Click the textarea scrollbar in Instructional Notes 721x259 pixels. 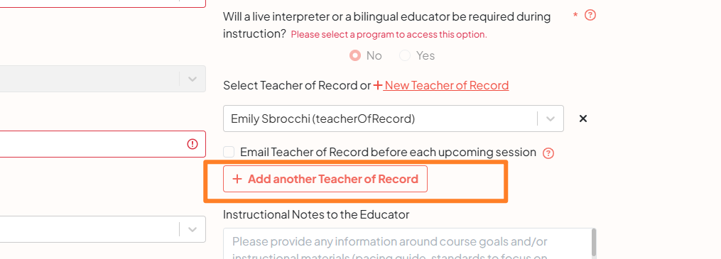click(x=594, y=243)
